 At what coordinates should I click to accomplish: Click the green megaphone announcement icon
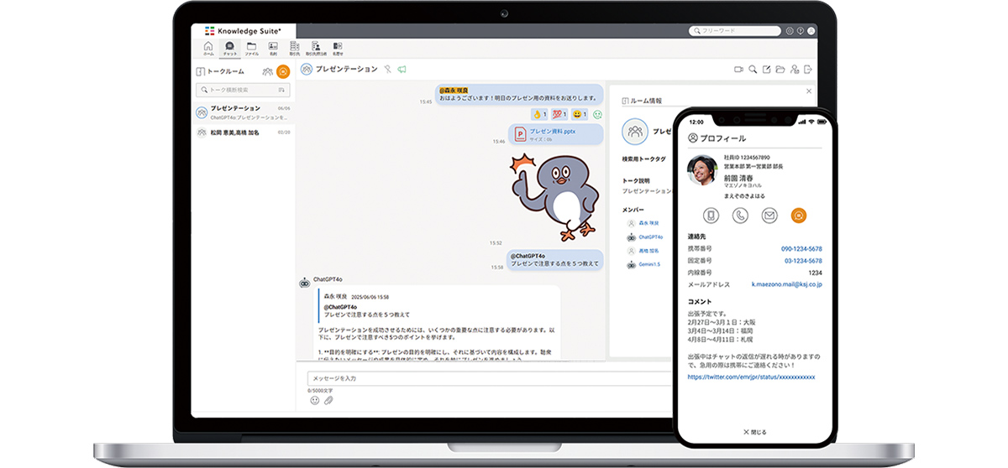click(402, 69)
